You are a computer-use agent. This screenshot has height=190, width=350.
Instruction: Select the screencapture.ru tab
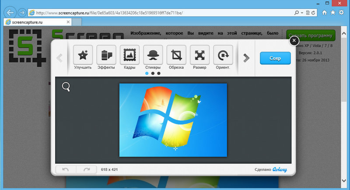point(38,22)
